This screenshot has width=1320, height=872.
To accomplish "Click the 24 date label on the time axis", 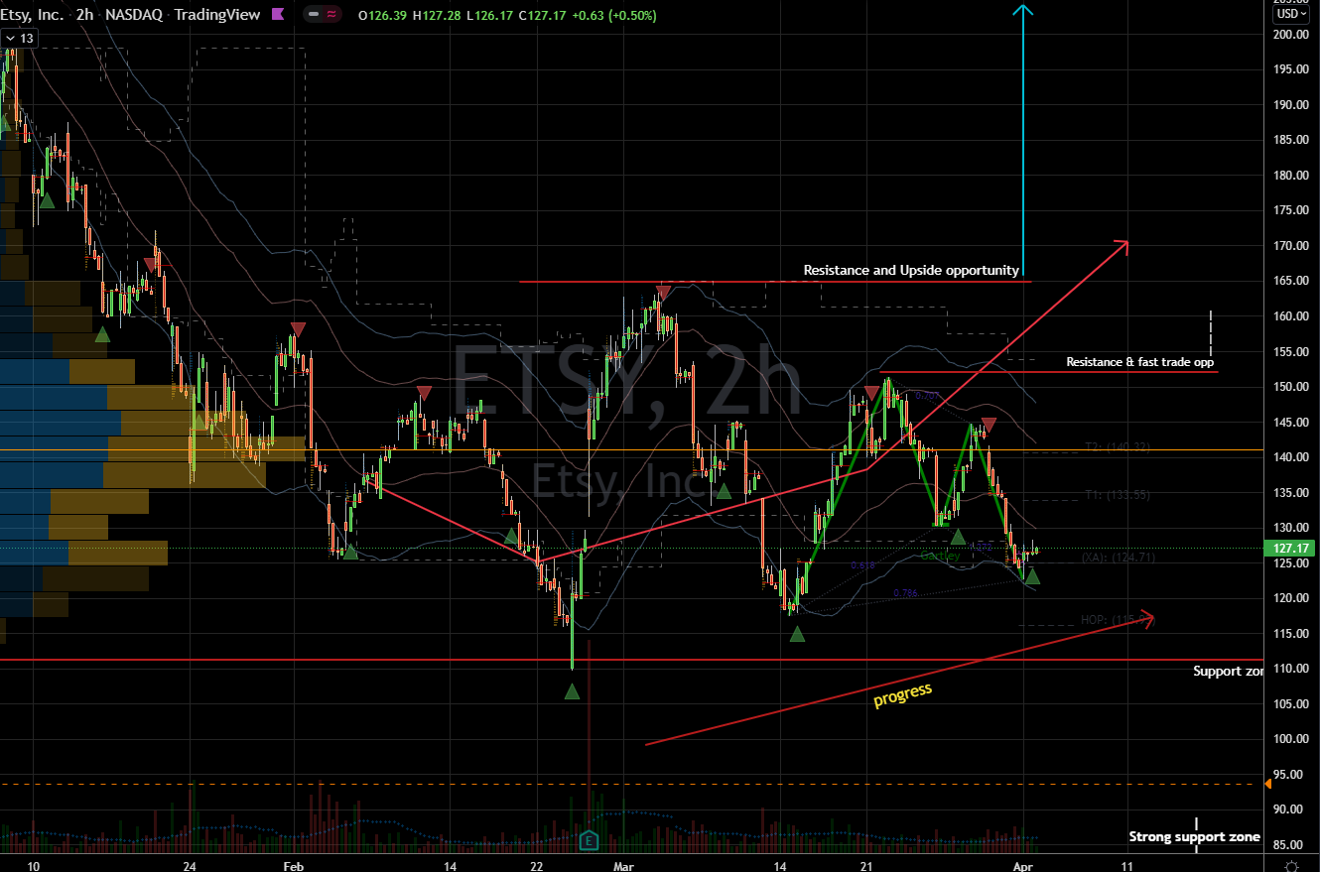I will point(191,866).
